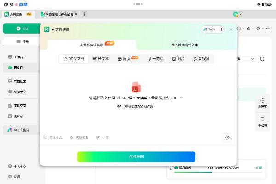This screenshot has height=184, width=276.
Task: Open 回收站 recycle bin in sidebar
Action: point(15,116)
